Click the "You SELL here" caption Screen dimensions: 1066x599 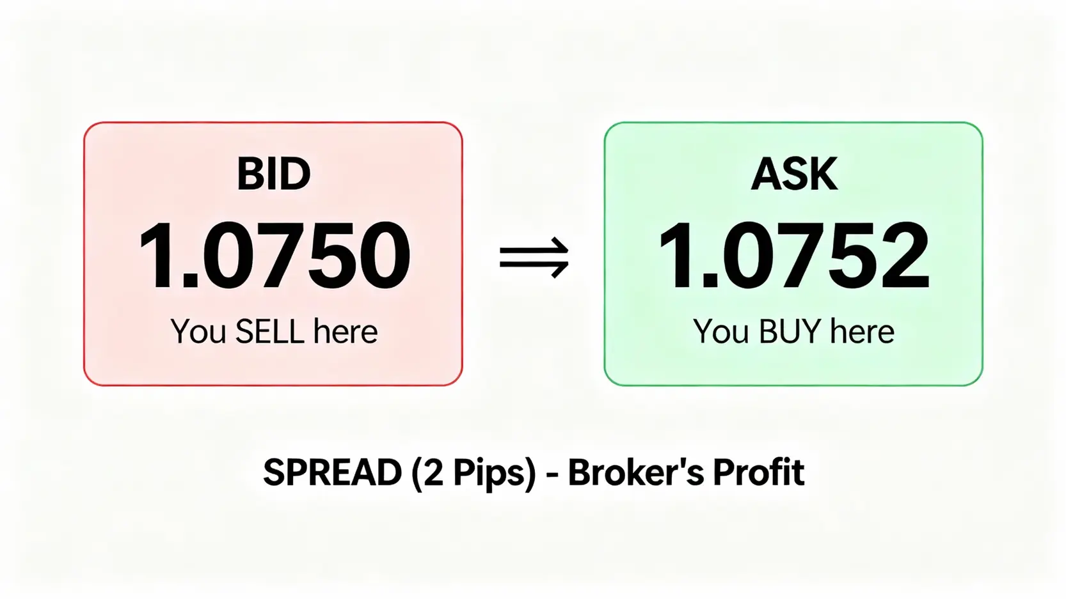(274, 332)
